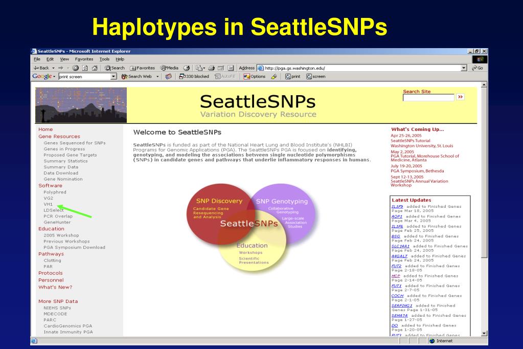Open the Forward button history dropdown arrow
This screenshot has width=523, height=349.
point(67,68)
